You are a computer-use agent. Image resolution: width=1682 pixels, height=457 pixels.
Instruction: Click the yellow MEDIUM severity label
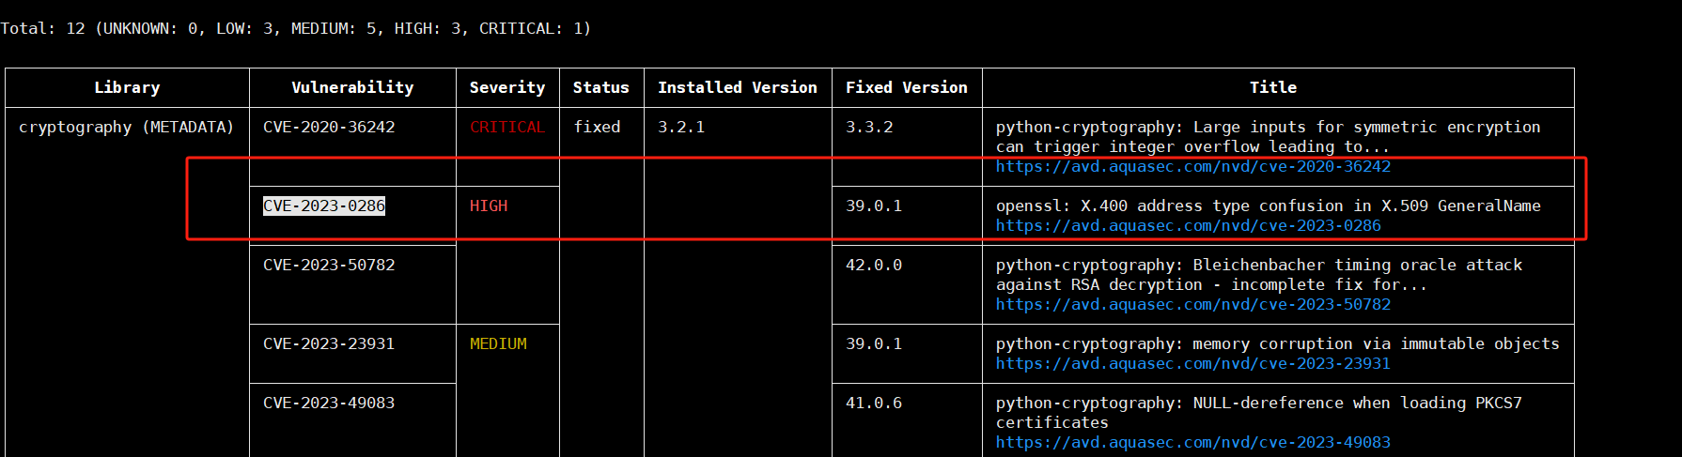(x=498, y=344)
